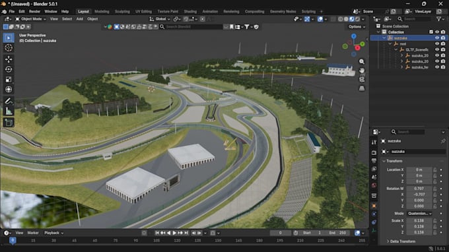Open the World properties tab
The width and height of the screenshot is (449, 252).
tap(374, 185)
